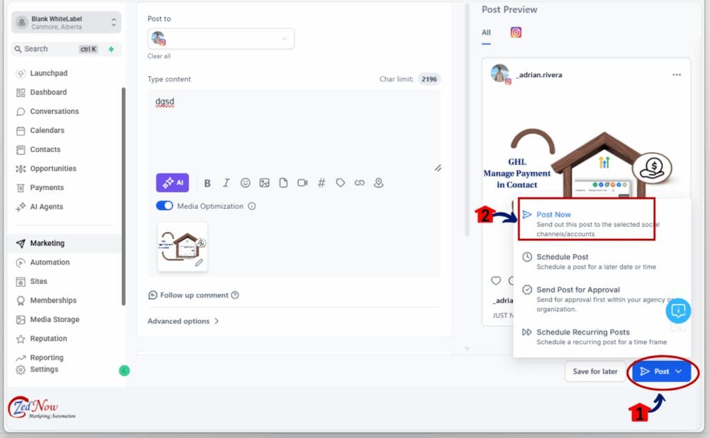Add a video to the post
This screenshot has height=438, width=710.
(302, 183)
